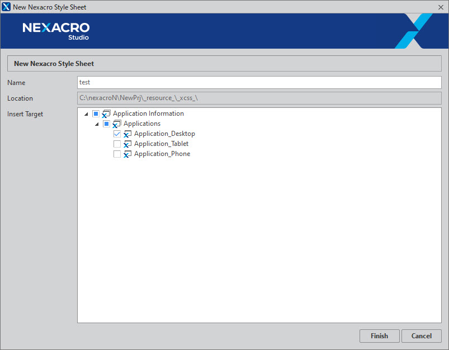Tick the Application_Phone checkbox
The width and height of the screenshot is (449, 350).
coord(117,154)
